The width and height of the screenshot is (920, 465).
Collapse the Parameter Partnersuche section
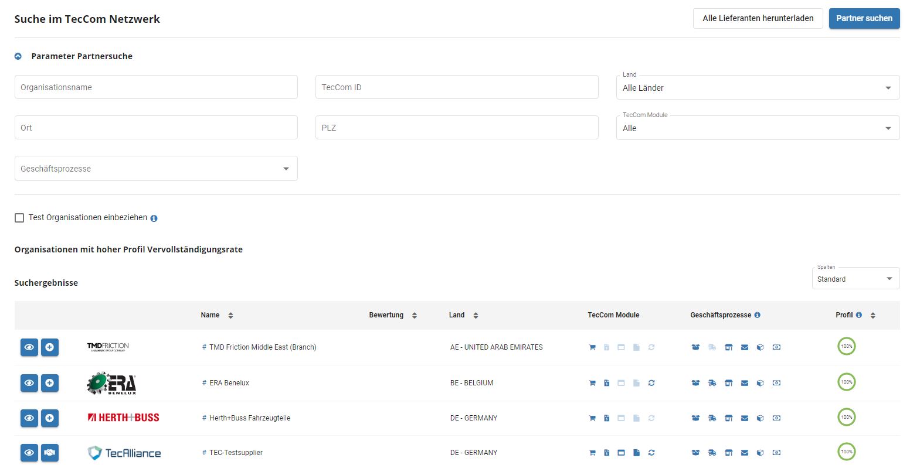[x=18, y=56]
